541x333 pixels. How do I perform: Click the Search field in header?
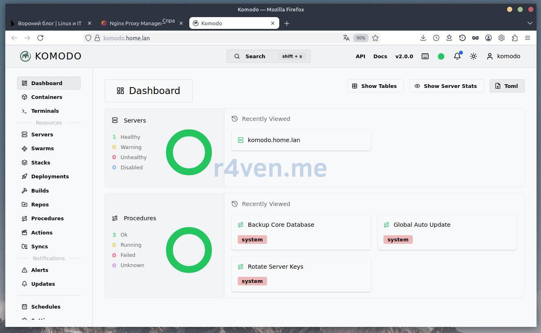pos(268,56)
